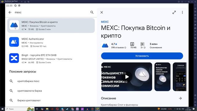The image size is (197, 111).
Task: Go back from the mexc search results
Action: [10, 12]
